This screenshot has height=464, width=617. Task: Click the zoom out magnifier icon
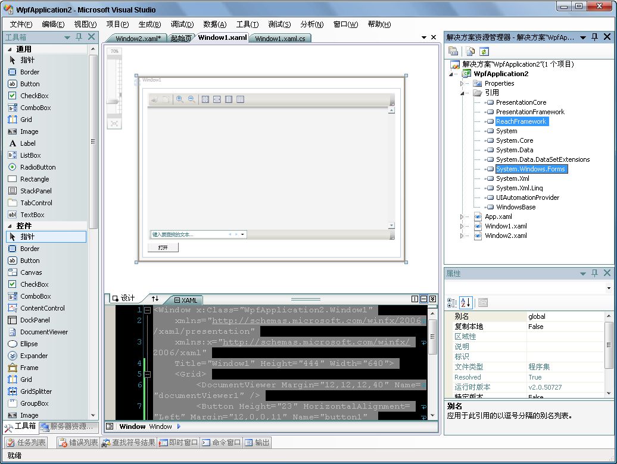pos(192,99)
